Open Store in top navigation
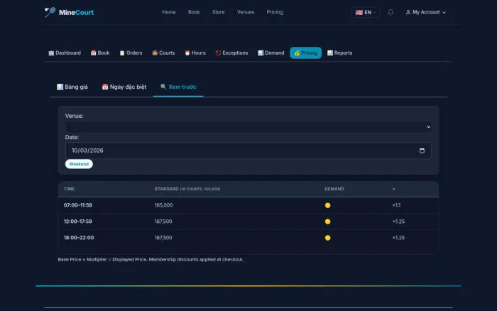This screenshot has height=311, width=497. click(x=219, y=12)
